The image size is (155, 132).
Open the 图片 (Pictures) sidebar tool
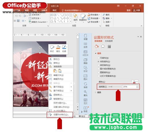[x=86, y=77]
